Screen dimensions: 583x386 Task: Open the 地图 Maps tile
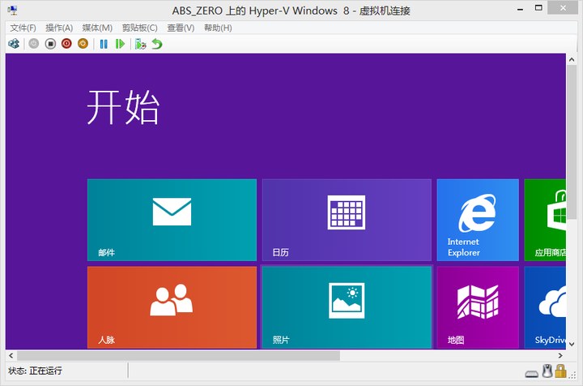(478, 307)
